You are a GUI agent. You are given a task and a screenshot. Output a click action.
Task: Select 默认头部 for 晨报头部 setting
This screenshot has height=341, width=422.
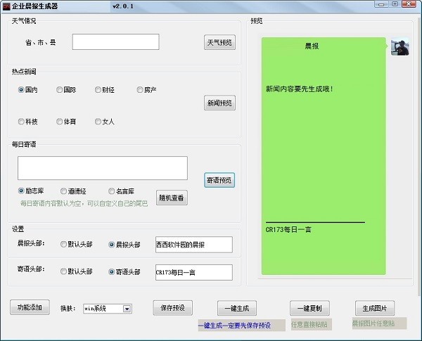[x=64, y=245]
